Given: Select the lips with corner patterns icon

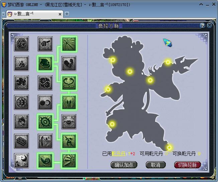Looking at the screenshot, I should tap(69, 122).
